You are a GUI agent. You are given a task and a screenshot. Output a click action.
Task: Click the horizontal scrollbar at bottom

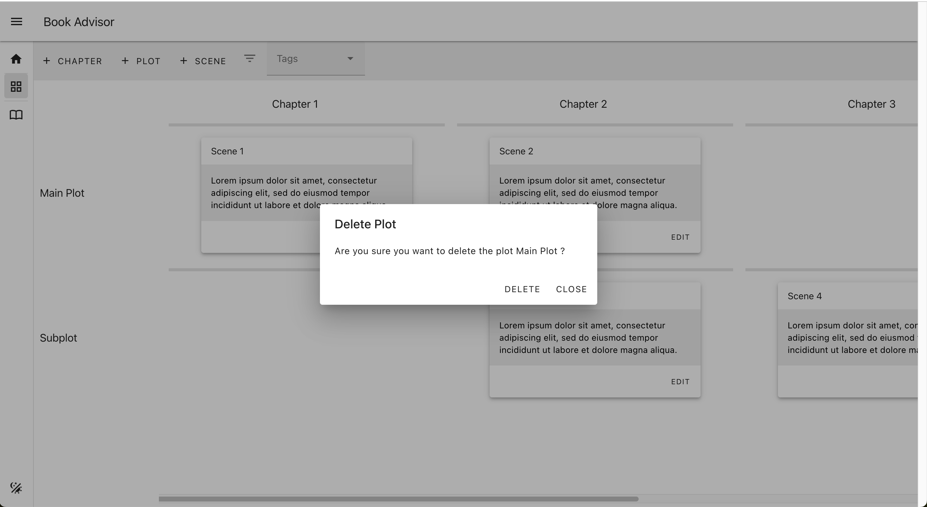[398, 499]
